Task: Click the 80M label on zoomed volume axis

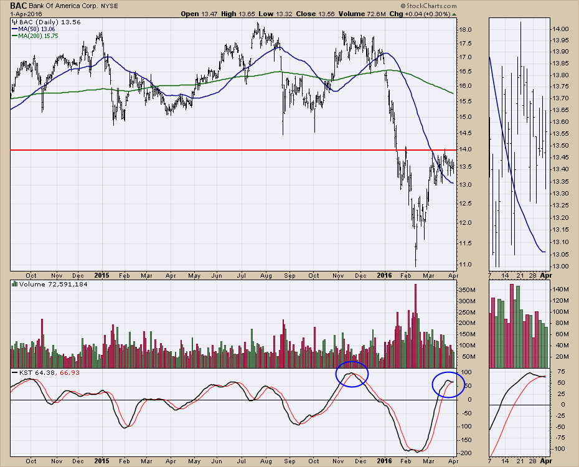Action: point(562,323)
